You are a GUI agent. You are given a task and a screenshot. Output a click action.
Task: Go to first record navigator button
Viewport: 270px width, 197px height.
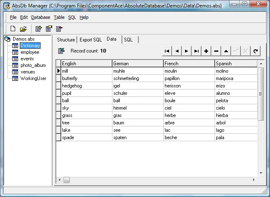(x=167, y=51)
